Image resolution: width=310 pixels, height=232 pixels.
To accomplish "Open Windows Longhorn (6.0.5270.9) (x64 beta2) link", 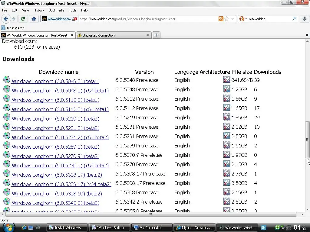I will [x=60, y=166].
